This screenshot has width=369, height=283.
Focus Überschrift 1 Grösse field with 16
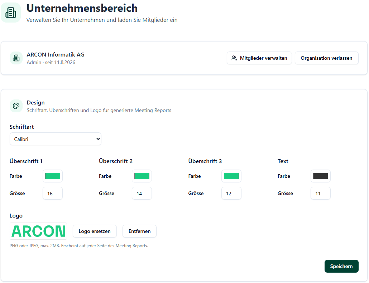tap(52, 193)
